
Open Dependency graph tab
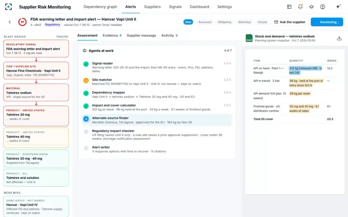[x=100, y=7]
